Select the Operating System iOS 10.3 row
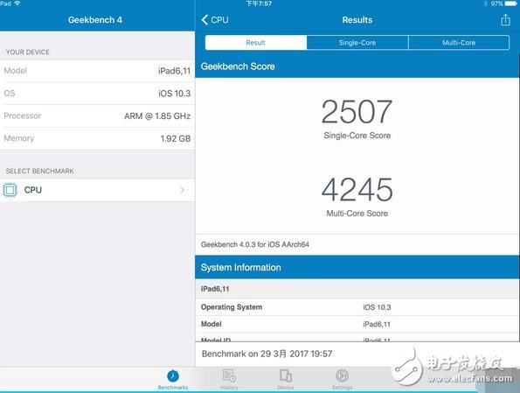 (x=357, y=307)
